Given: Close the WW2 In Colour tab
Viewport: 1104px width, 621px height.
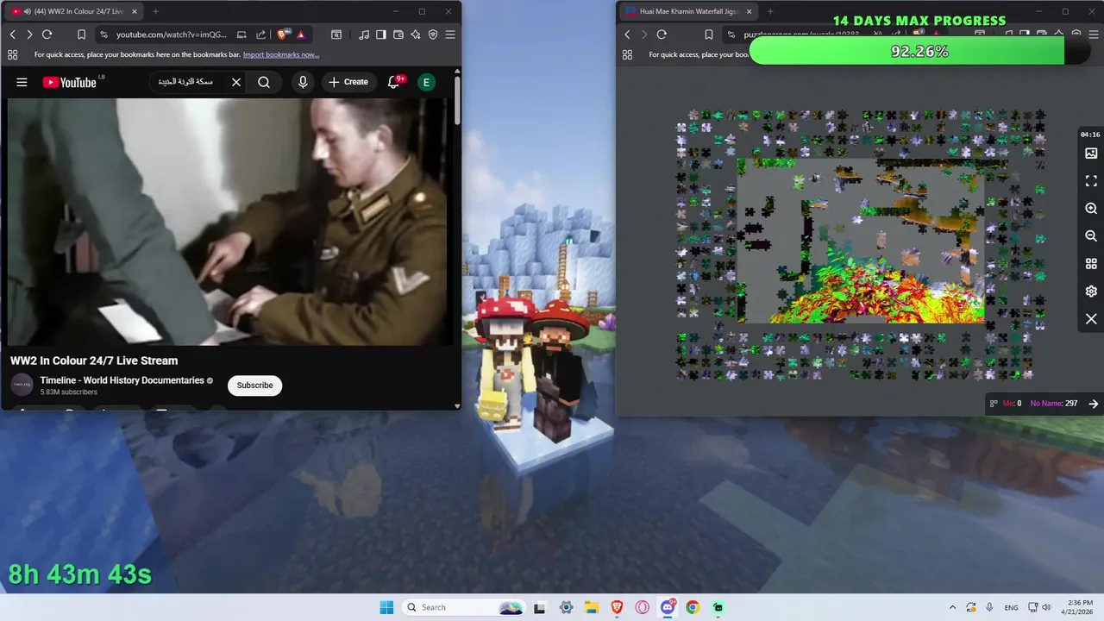Looking at the screenshot, I should [135, 11].
